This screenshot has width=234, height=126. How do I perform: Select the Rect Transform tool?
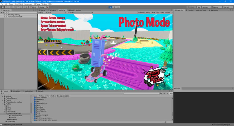[x=19, y=7]
